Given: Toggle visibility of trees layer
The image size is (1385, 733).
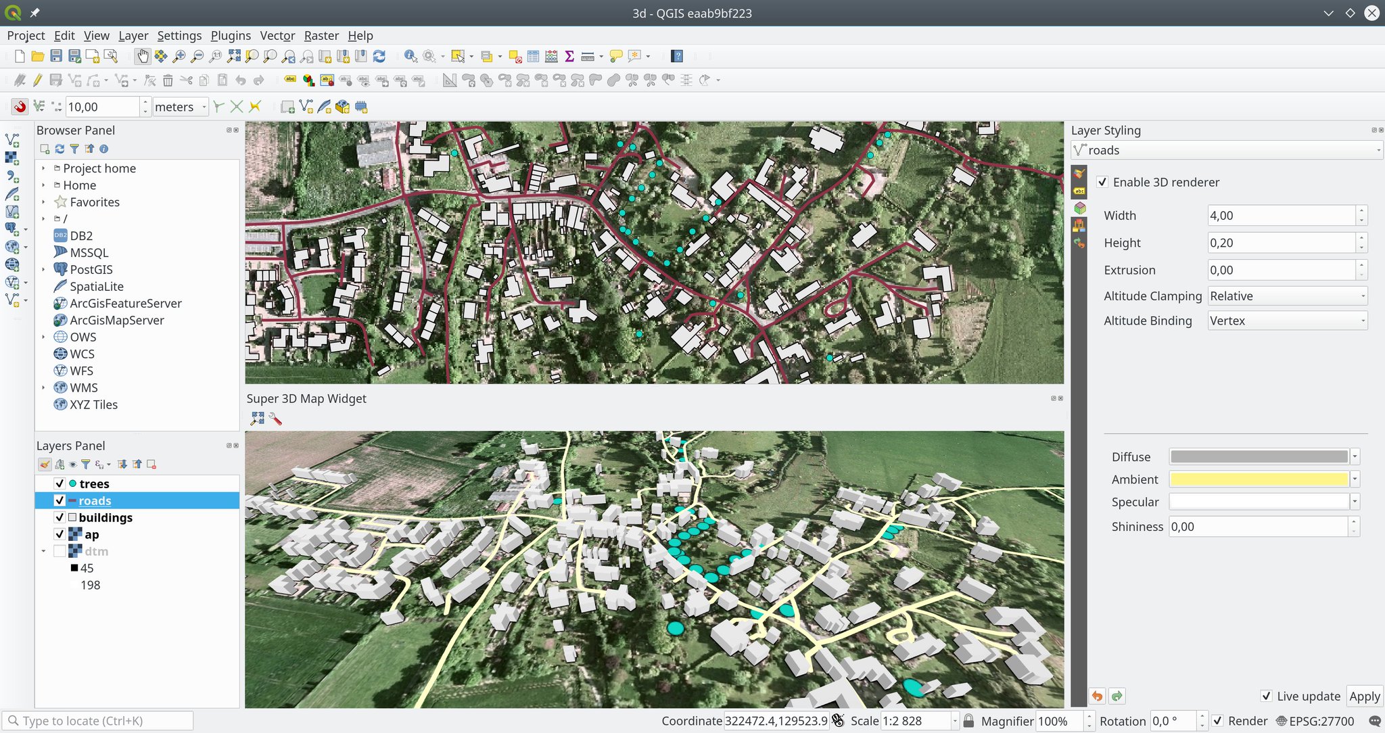Looking at the screenshot, I should click(60, 483).
